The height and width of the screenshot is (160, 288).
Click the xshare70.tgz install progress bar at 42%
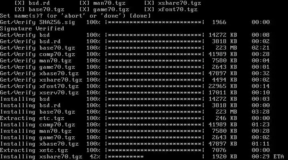point(155,157)
